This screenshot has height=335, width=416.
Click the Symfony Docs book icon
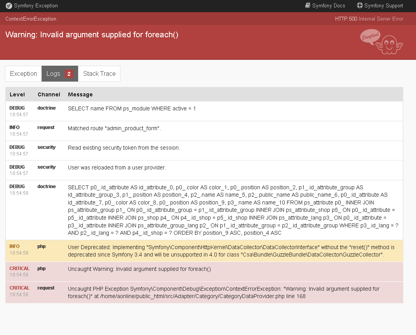[x=308, y=5]
